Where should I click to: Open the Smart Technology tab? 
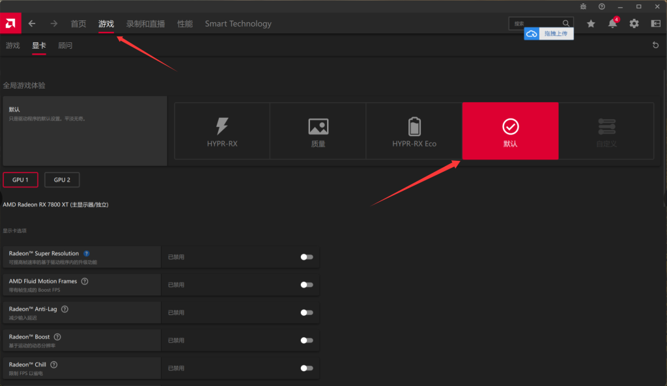238,24
